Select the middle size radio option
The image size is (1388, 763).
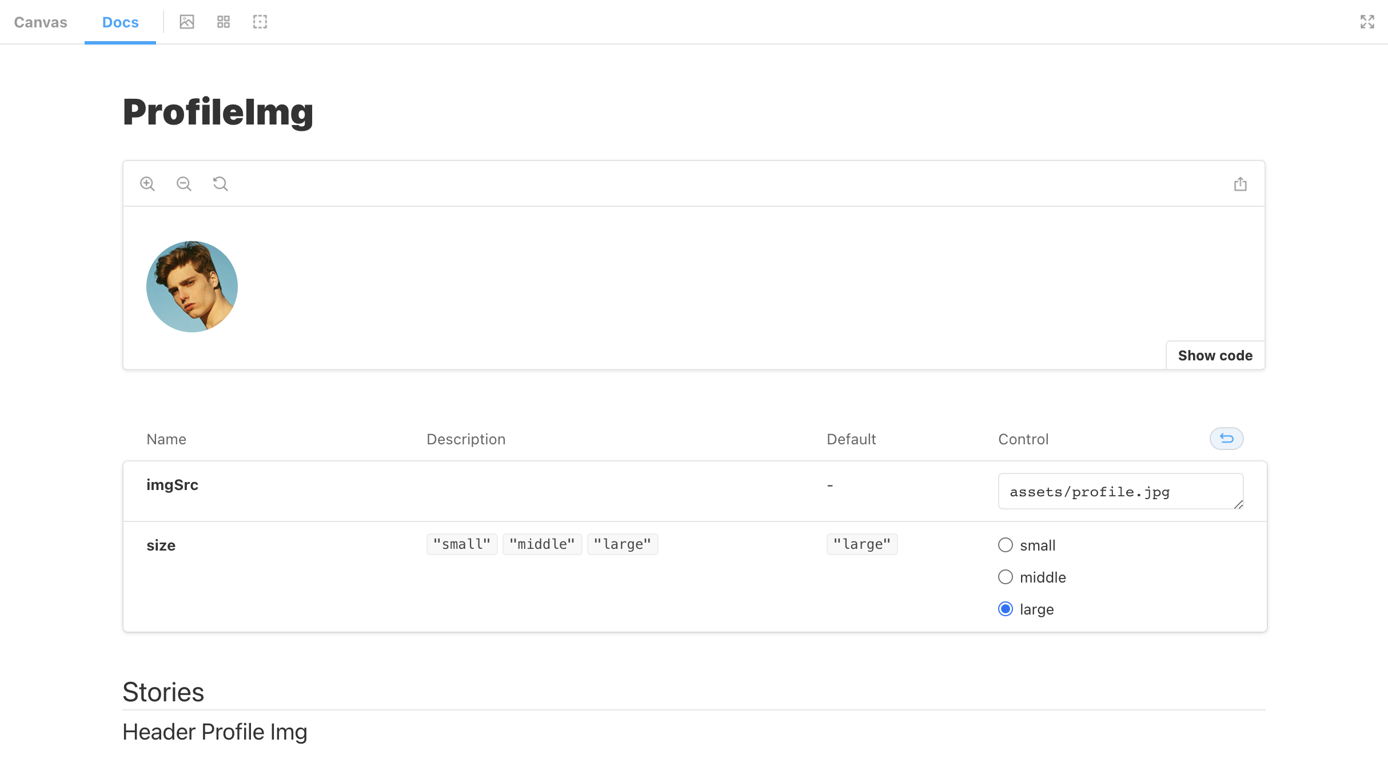pyautogui.click(x=1006, y=577)
